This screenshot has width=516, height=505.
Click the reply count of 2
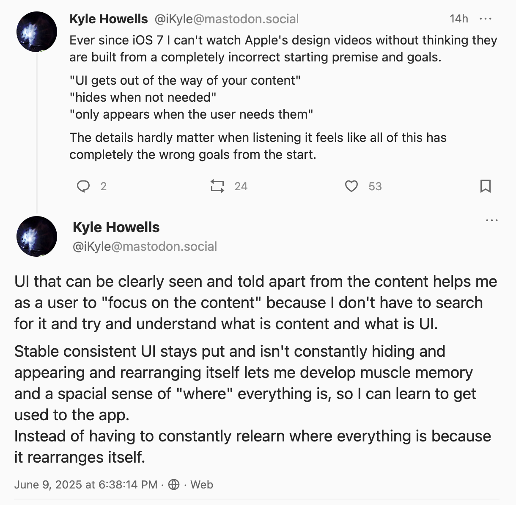click(103, 186)
